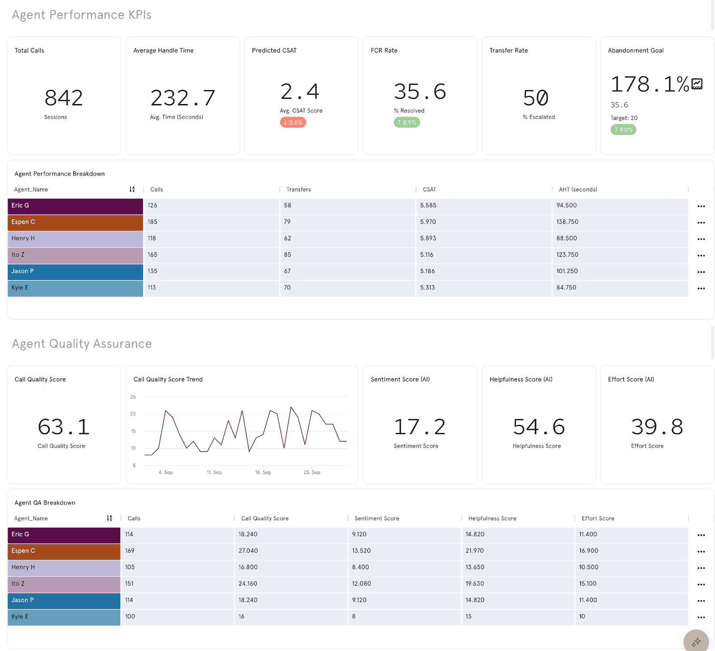The height and width of the screenshot is (651, 715).
Task: Select the CSAT column header
Action: [x=429, y=189]
